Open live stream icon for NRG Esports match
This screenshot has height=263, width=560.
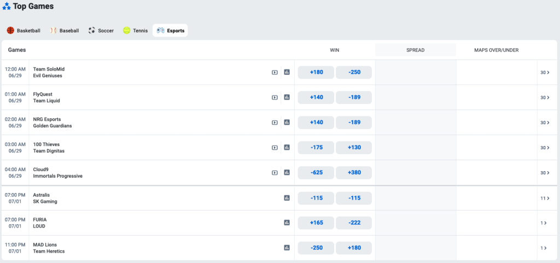[275, 122]
